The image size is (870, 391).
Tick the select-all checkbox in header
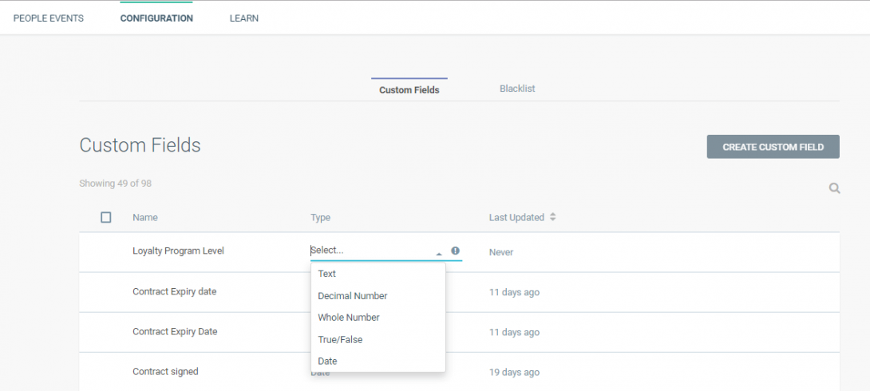tap(106, 217)
